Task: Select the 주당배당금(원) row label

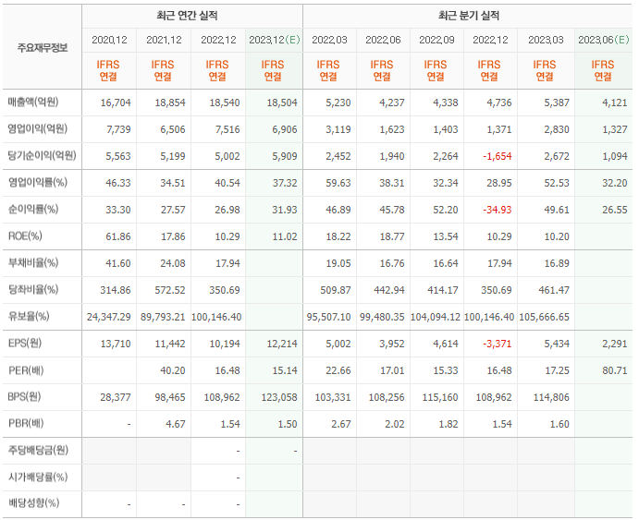Action: pyautogui.click(x=38, y=450)
